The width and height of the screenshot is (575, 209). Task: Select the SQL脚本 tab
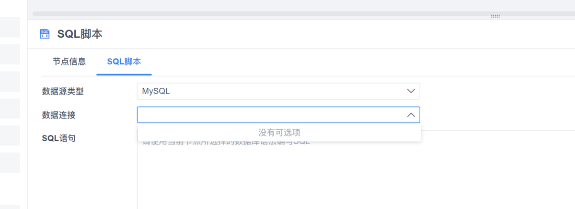pyautogui.click(x=124, y=62)
